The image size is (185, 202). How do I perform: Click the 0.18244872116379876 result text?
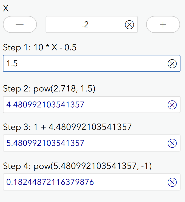tap(50, 182)
